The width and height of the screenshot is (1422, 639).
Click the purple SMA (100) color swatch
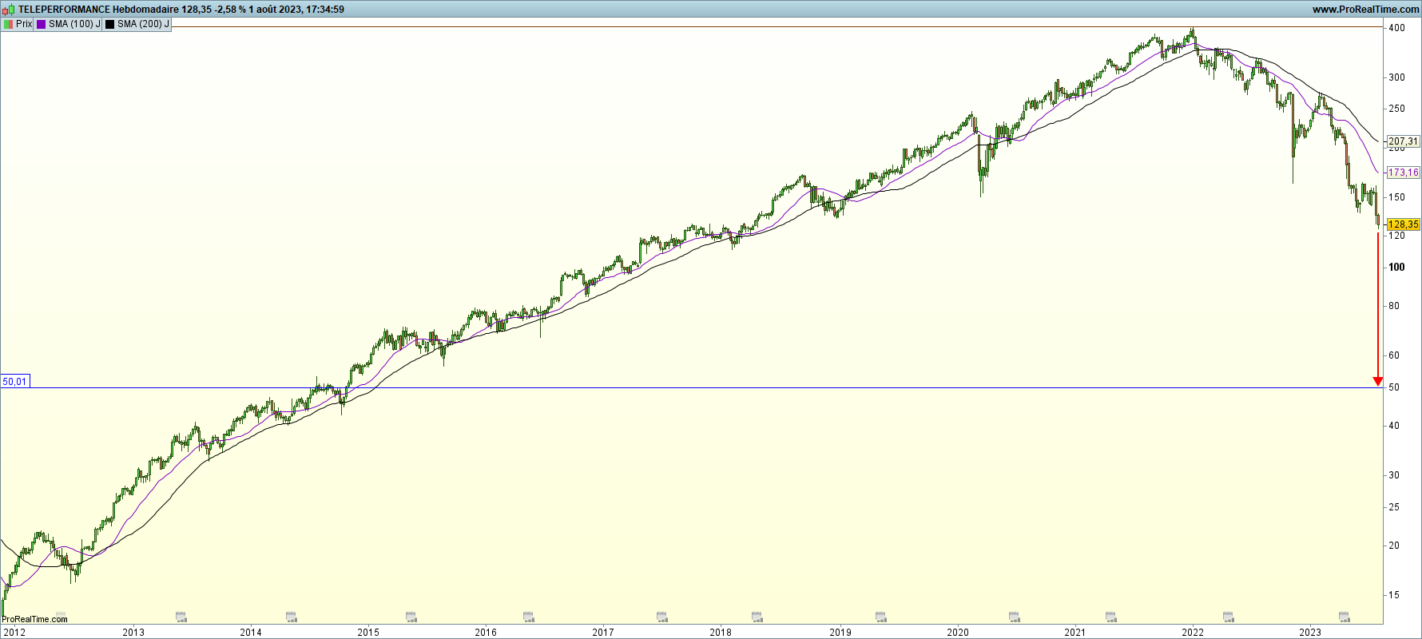click(x=42, y=24)
